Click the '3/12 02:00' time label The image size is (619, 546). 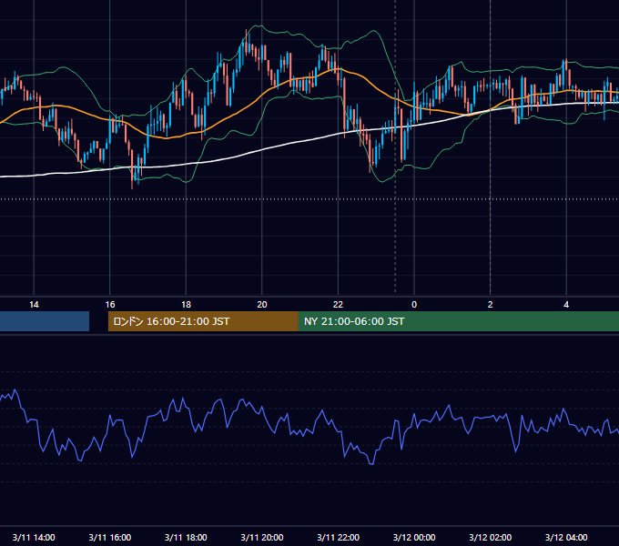[491, 537]
